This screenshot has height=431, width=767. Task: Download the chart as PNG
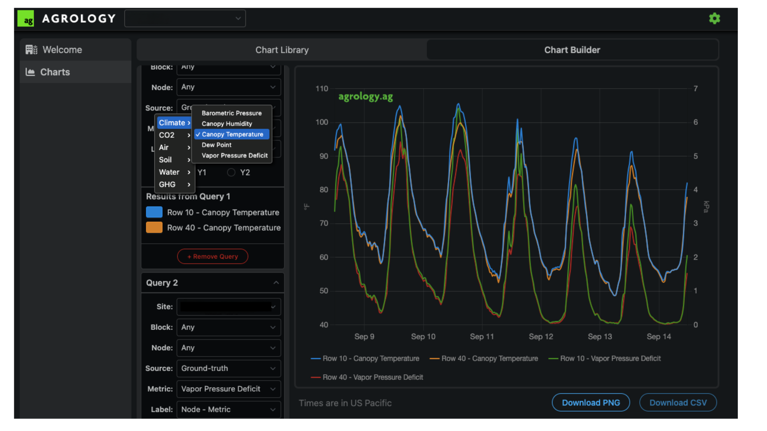tap(591, 402)
